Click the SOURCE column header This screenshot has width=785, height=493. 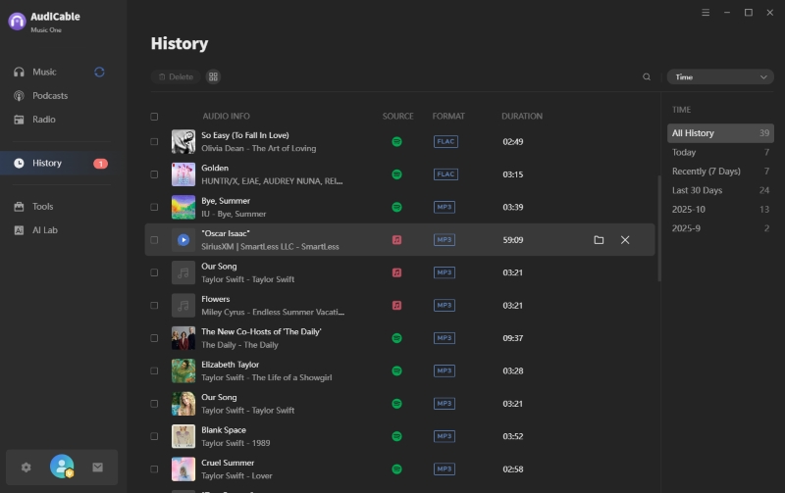(398, 116)
